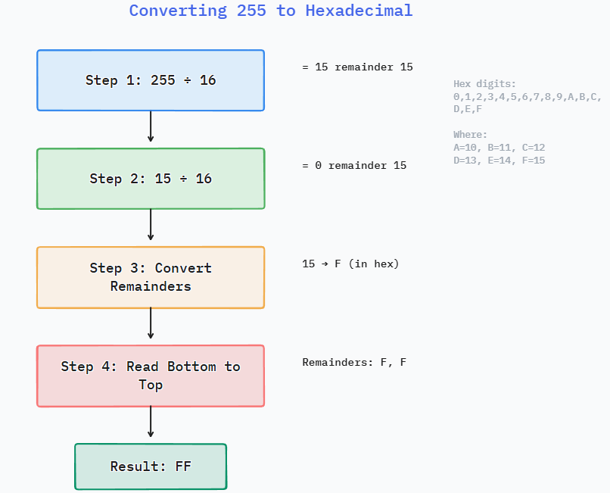The height and width of the screenshot is (493, 610).
Task: Select the green Step 2 box
Action: tap(151, 179)
